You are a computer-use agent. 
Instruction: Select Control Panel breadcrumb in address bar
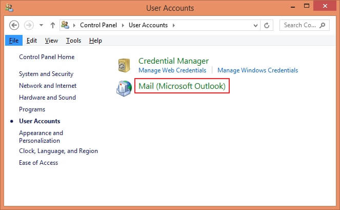[x=98, y=25]
